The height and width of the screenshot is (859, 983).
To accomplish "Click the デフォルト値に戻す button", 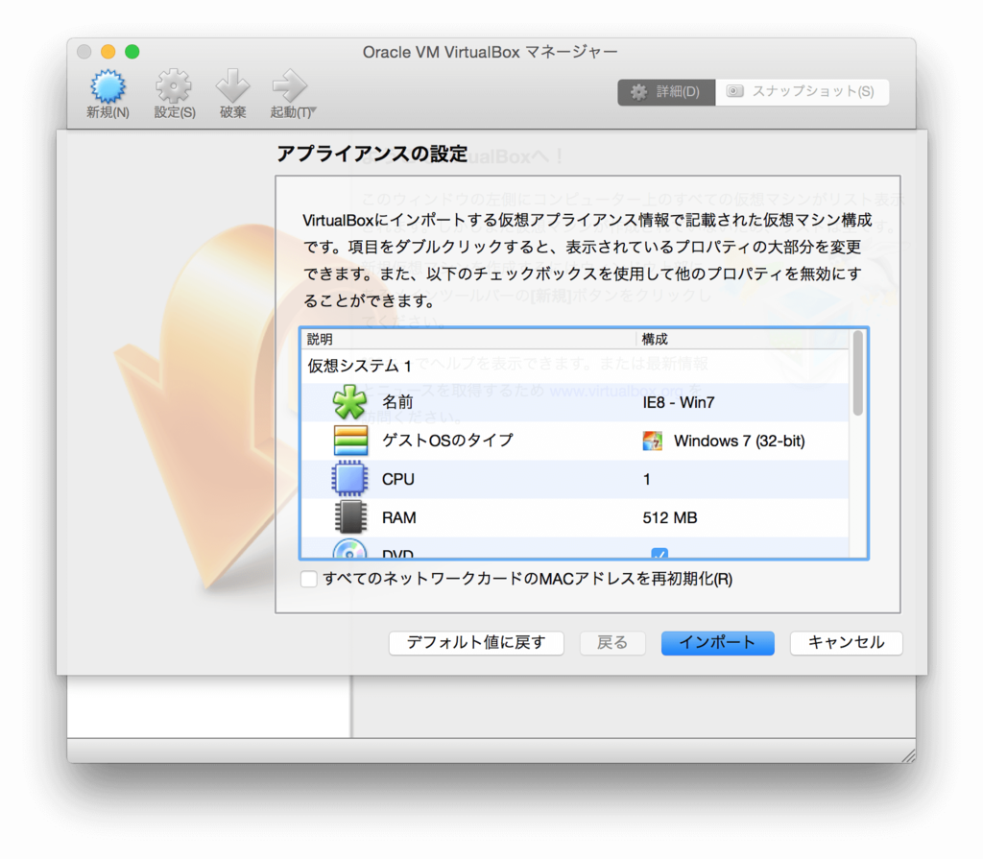I will coord(476,643).
